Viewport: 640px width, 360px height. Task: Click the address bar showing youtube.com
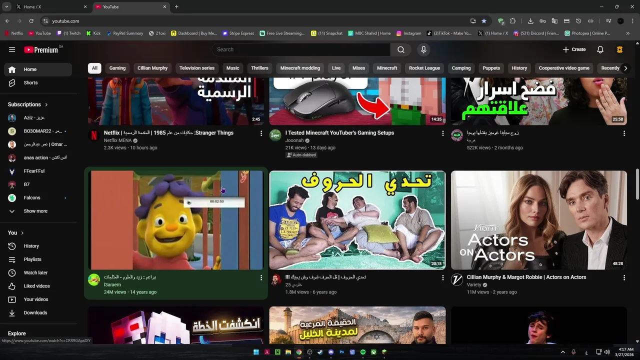255,21
